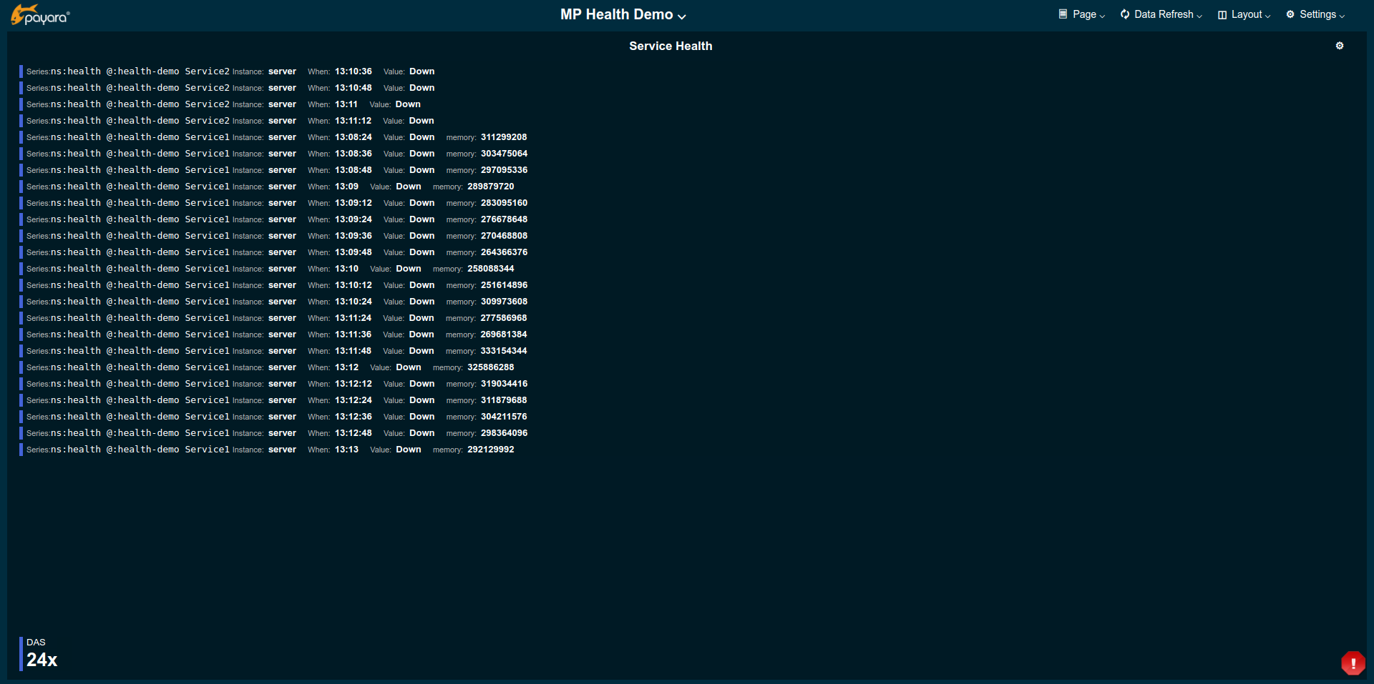
Task: Expand the Layout dropdown chevron
Action: point(1267,16)
